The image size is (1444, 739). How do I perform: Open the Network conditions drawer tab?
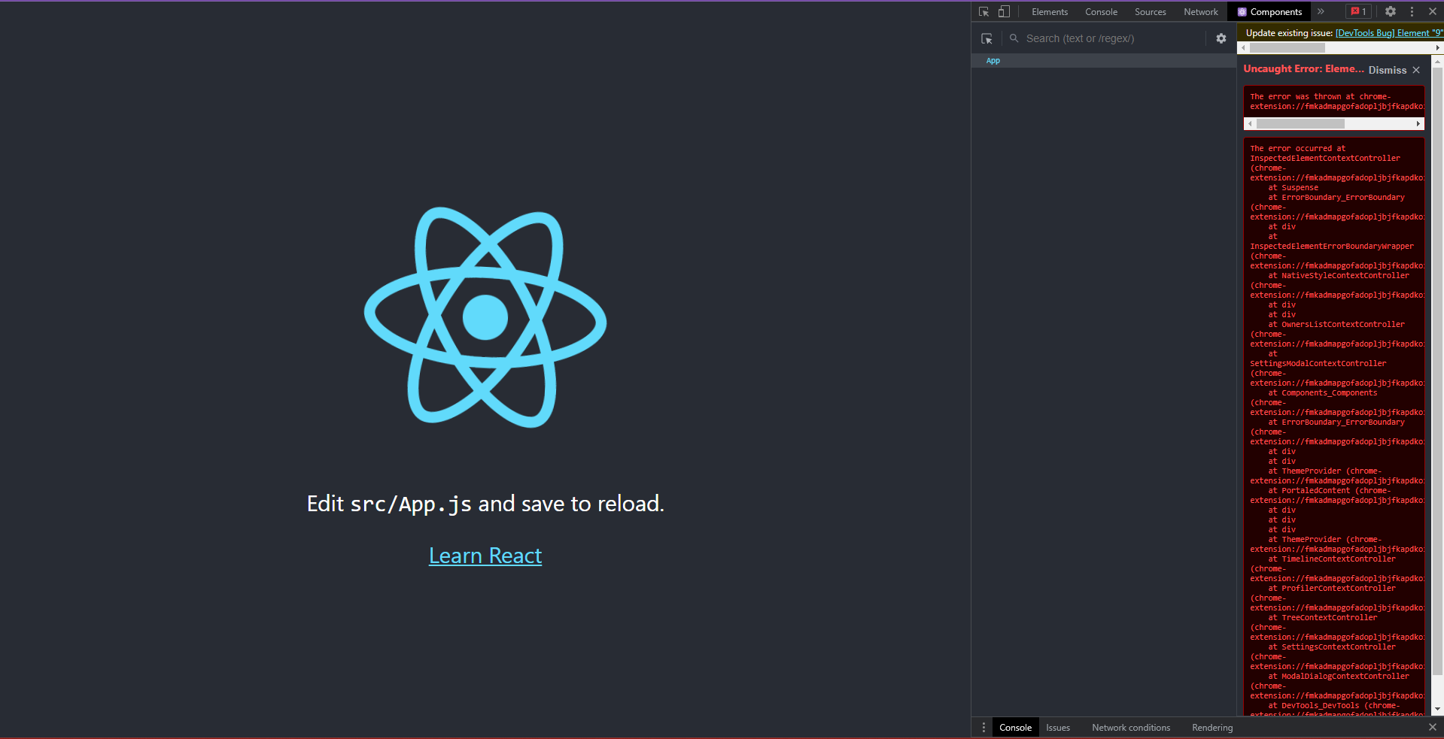pyautogui.click(x=1131, y=728)
